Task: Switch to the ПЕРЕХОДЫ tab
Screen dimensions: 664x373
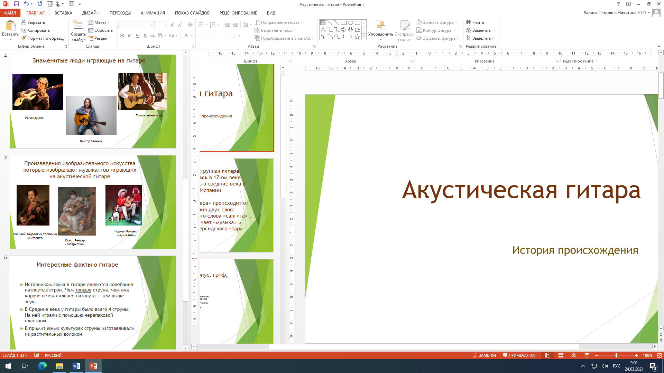Action: [x=120, y=13]
